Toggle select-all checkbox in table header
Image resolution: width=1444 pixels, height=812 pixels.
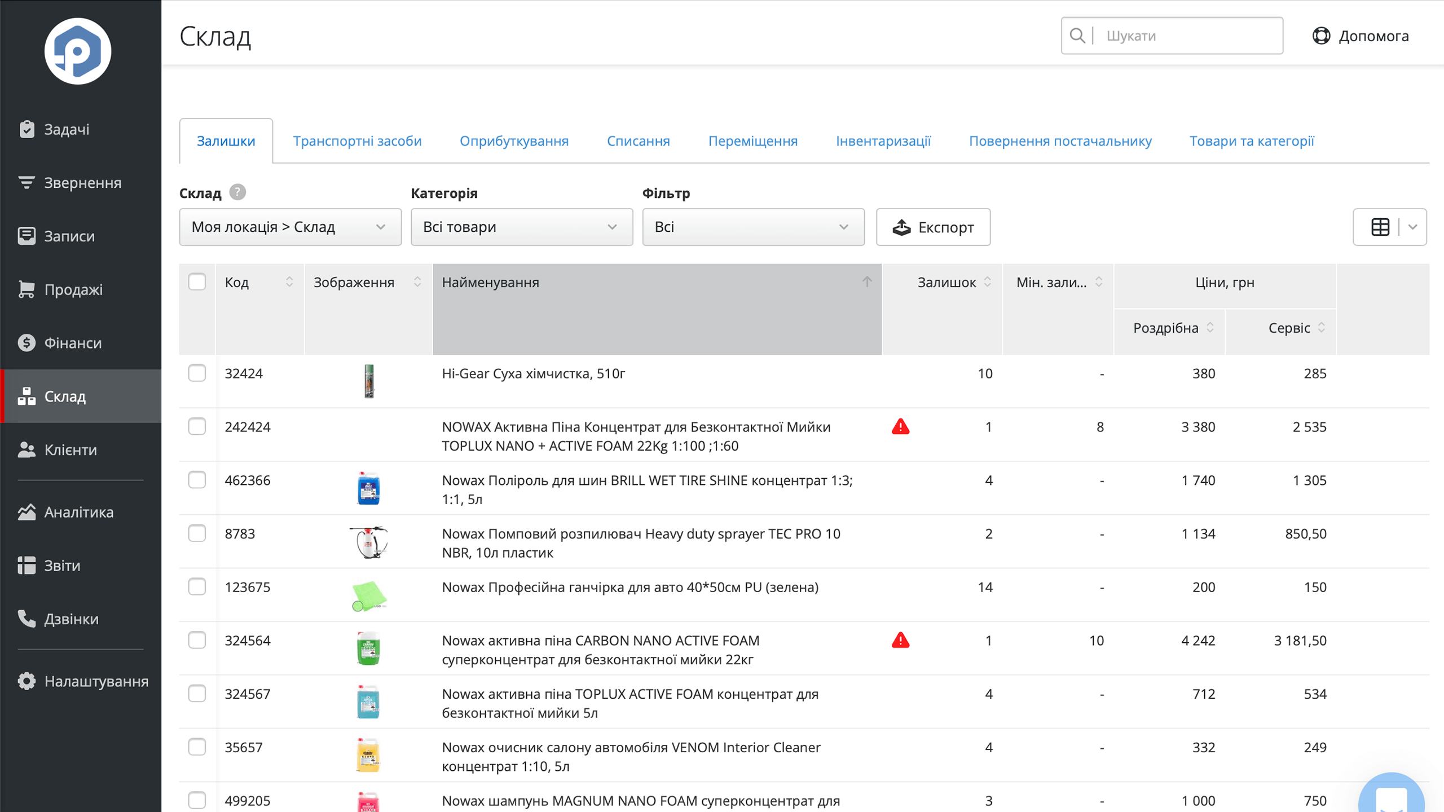pos(197,282)
